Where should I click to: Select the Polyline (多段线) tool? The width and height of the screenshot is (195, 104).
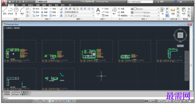coord(10,11)
